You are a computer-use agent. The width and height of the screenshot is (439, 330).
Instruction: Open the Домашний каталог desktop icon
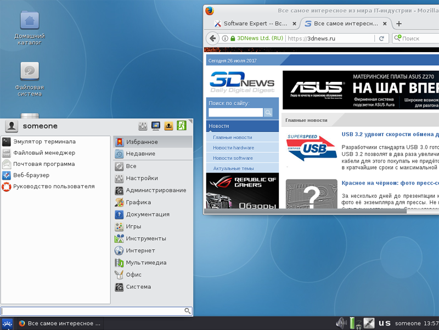pos(30,28)
